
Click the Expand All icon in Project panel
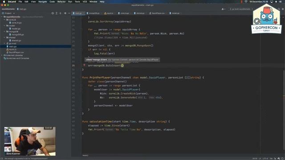coord(57,13)
